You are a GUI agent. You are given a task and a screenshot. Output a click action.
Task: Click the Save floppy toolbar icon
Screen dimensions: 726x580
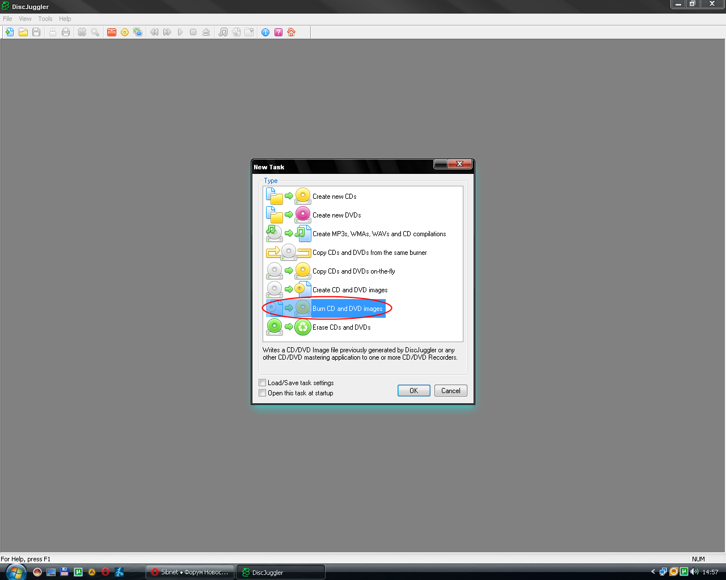(36, 32)
